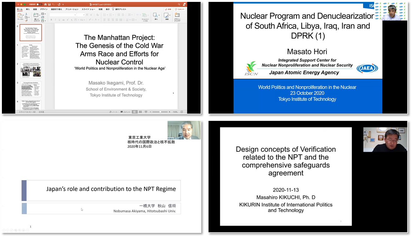Click the zoom slider handle in status bar
This screenshot has height=237, width=412.
[160, 112]
